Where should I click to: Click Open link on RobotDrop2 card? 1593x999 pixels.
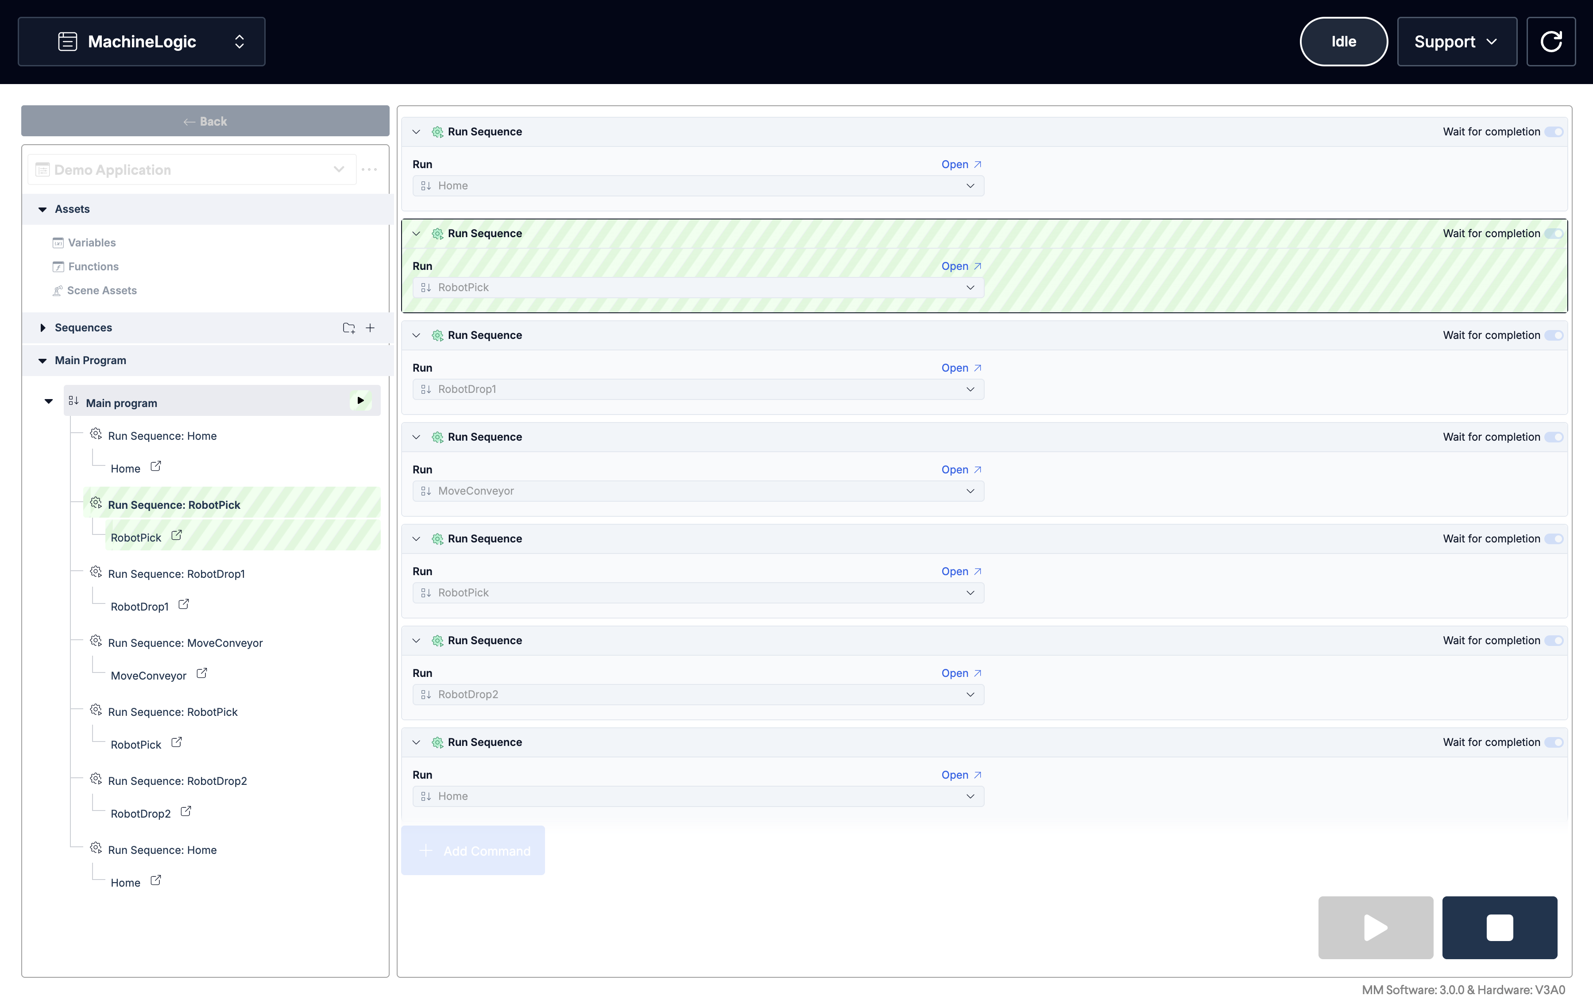pyautogui.click(x=962, y=673)
